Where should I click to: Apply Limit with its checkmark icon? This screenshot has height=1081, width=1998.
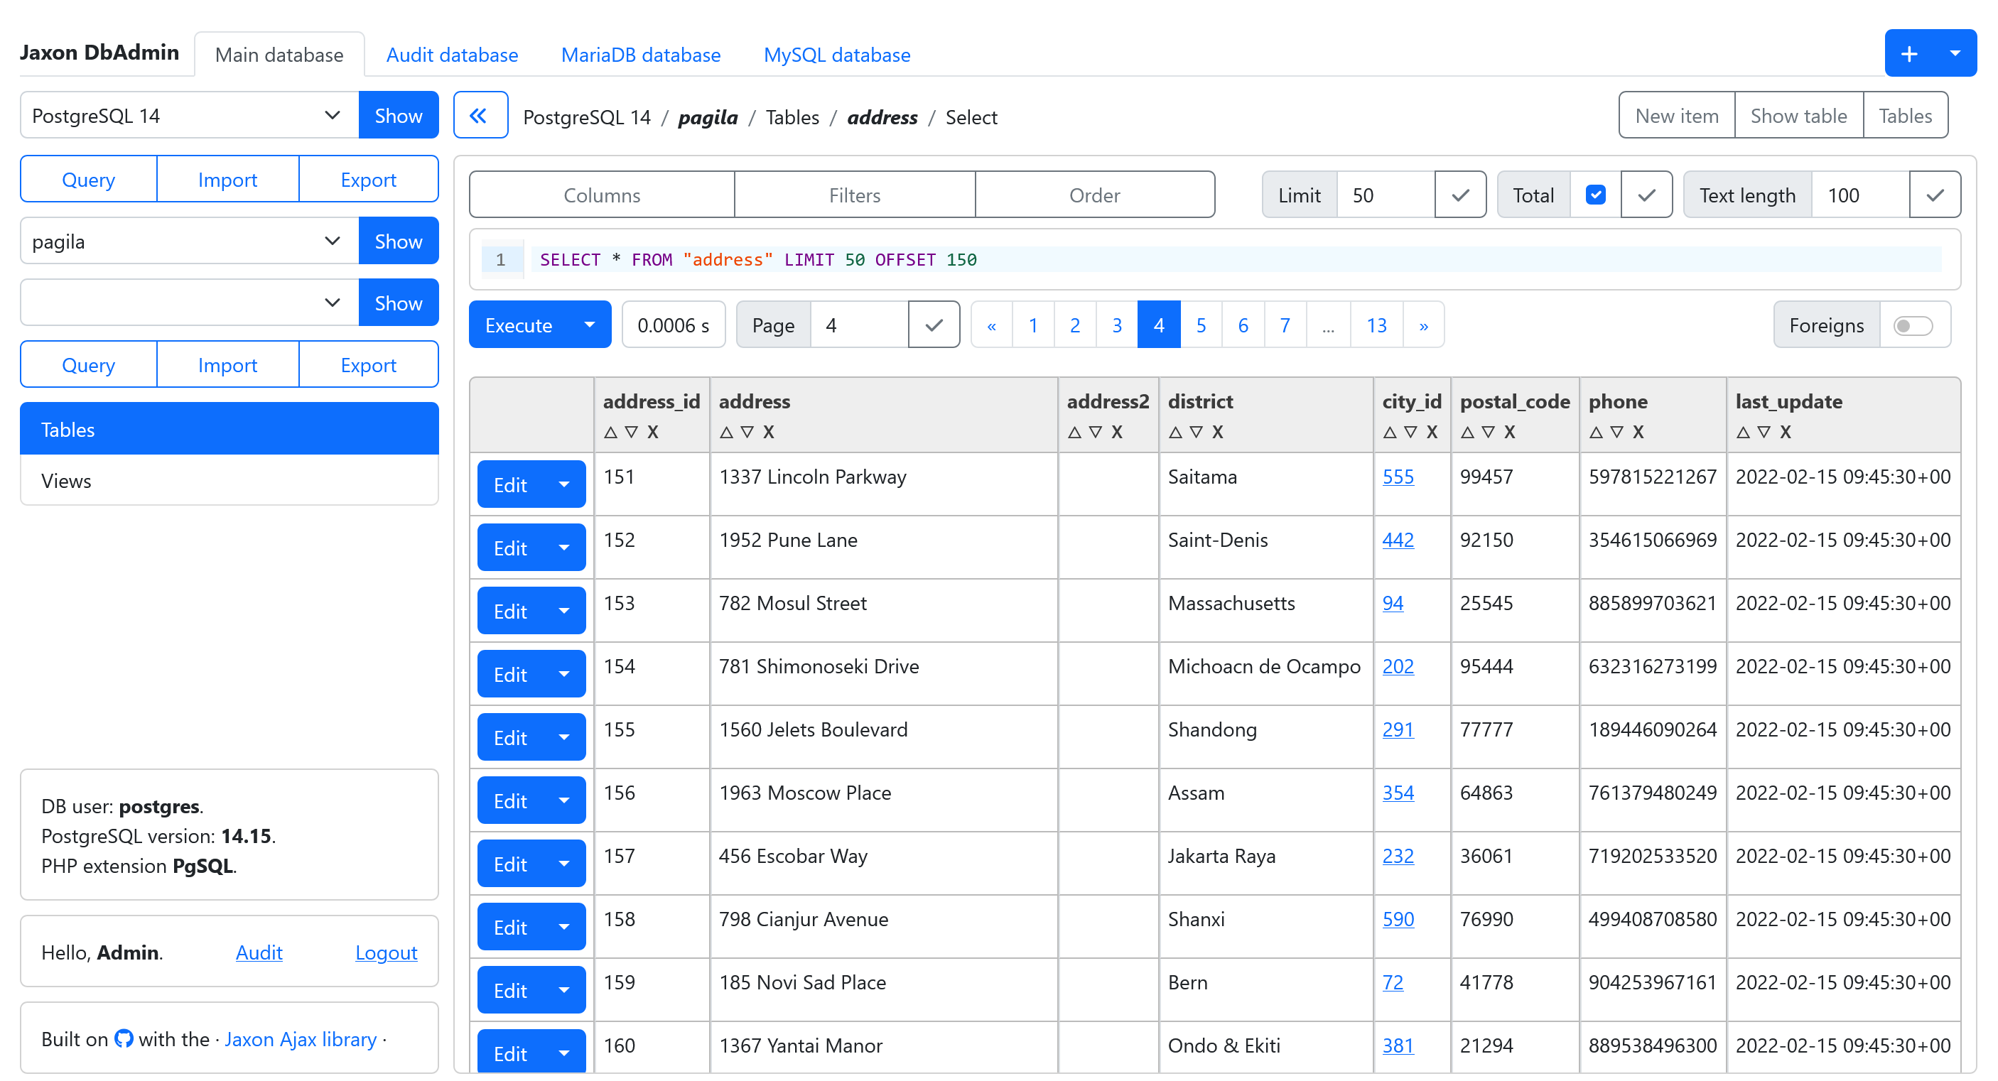tap(1459, 195)
